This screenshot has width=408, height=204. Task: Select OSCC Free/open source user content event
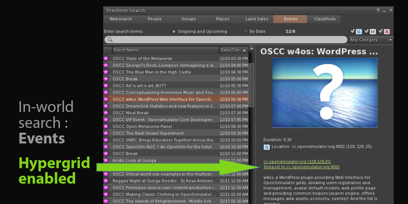click(x=176, y=187)
